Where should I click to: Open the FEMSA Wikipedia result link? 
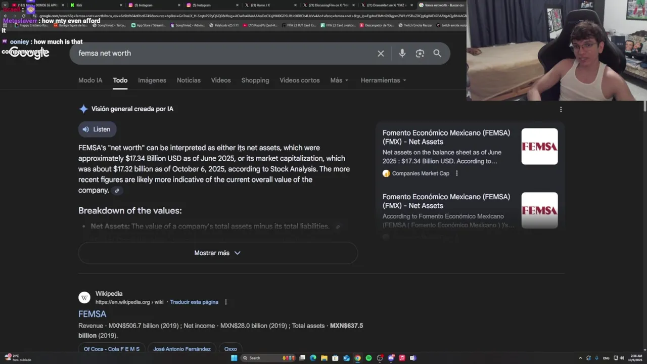(92, 314)
